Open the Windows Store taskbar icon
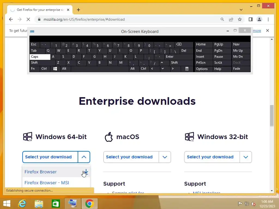The image size is (279, 209). point(56,204)
